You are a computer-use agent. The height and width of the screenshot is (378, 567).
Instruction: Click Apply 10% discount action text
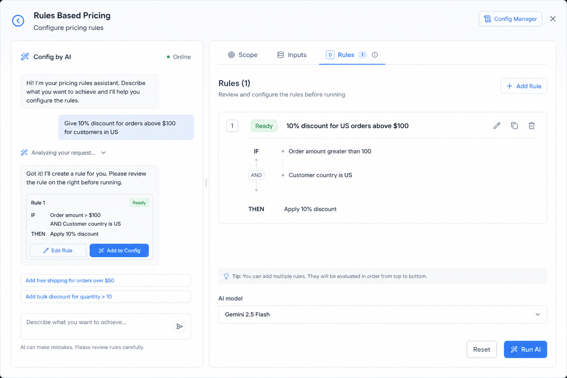310,209
